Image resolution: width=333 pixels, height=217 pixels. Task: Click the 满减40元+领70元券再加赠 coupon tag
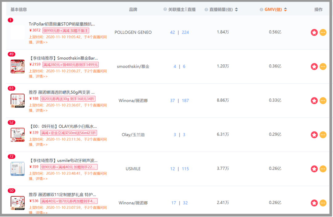(x=69, y=201)
